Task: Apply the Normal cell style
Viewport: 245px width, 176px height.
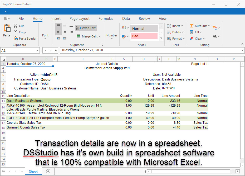Action: pyautogui.click(x=144, y=28)
